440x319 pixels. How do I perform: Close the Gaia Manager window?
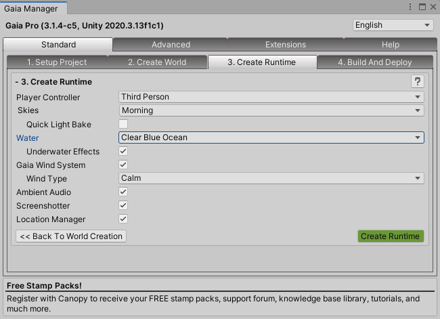[433, 7]
